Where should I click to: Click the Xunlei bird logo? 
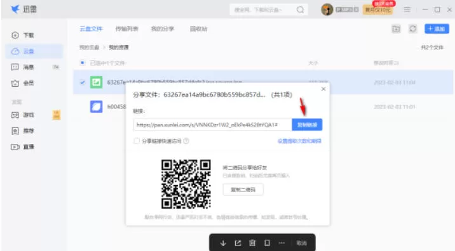pyautogui.click(x=15, y=10)
